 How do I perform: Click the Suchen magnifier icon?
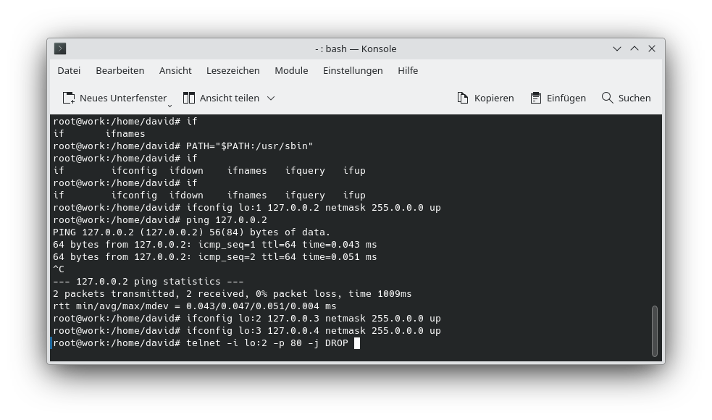pyautogui.click(x=606, y=97)
